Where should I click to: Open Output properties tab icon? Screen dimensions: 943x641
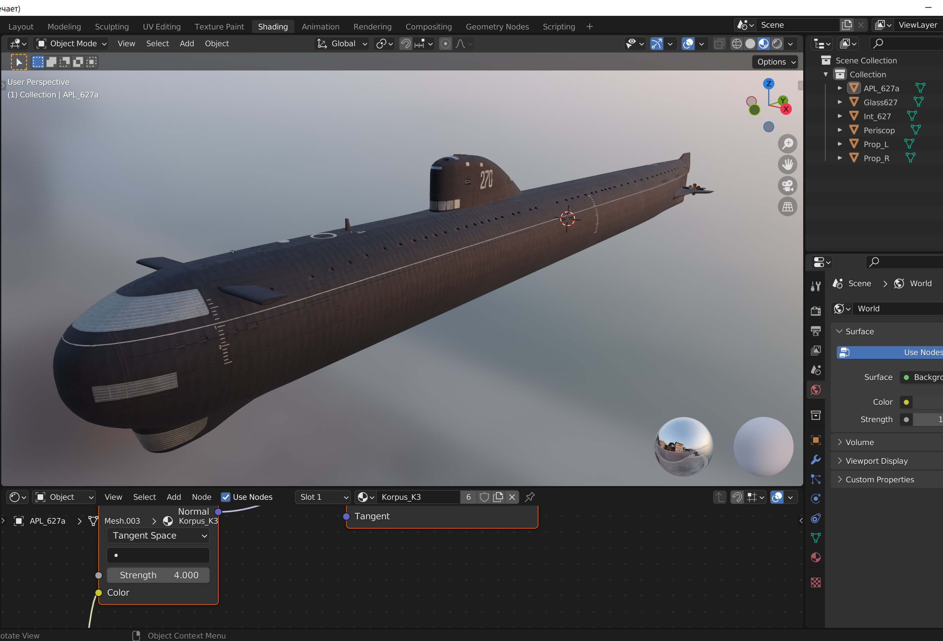pos(816,331)
